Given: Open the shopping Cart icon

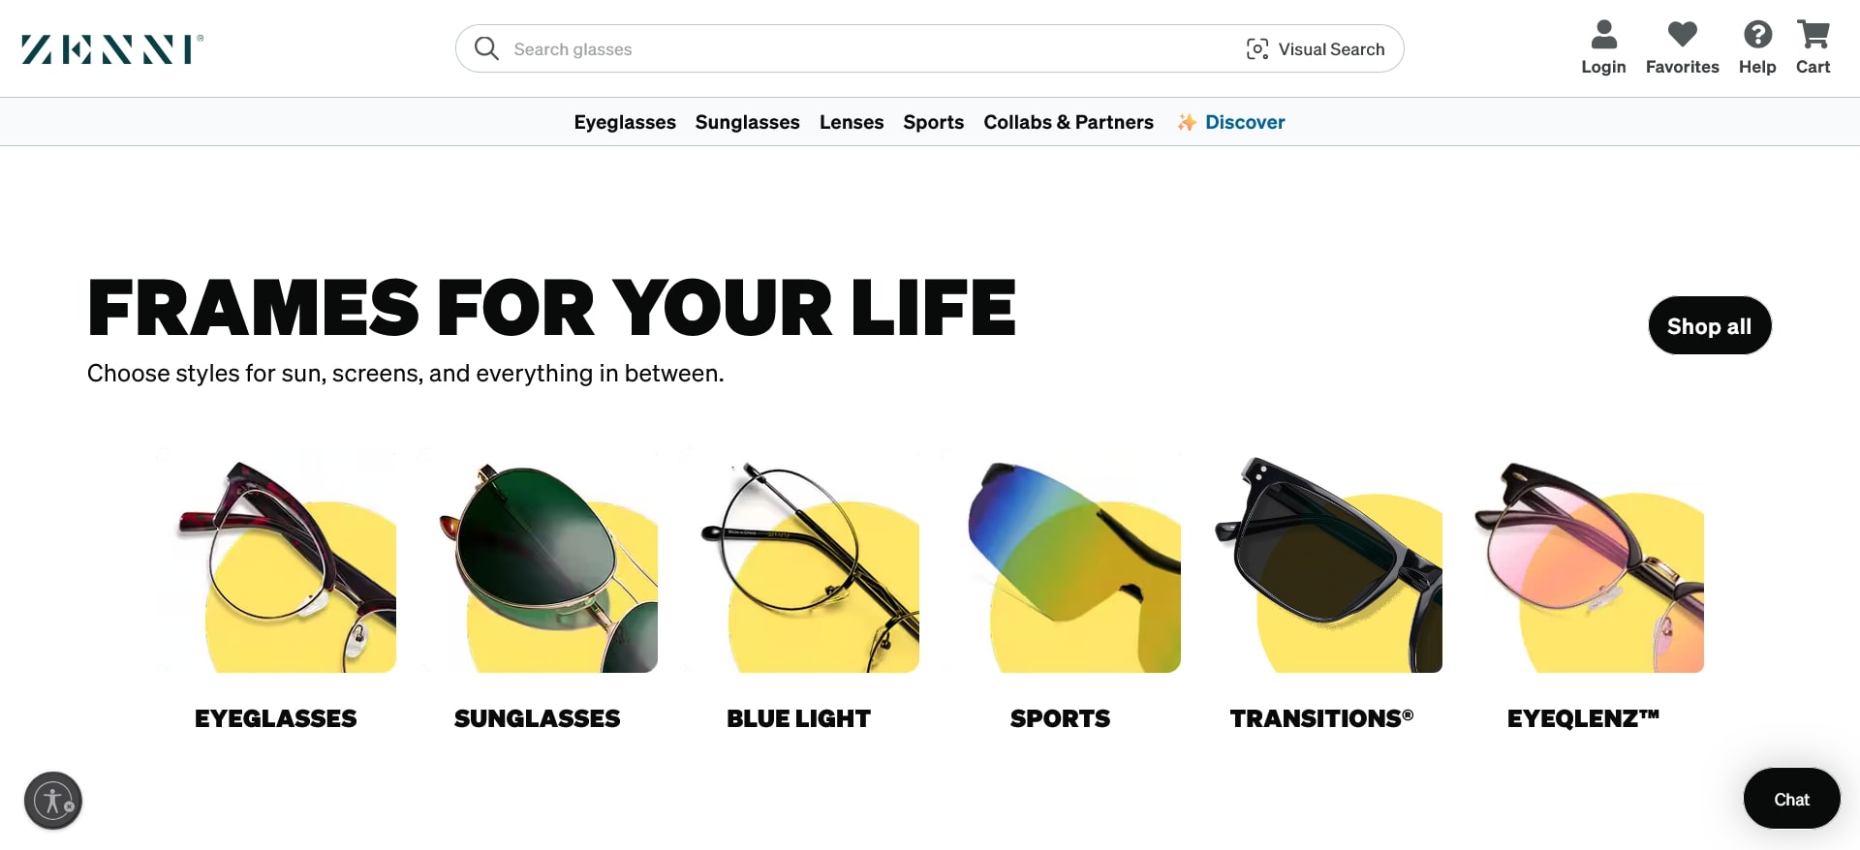Looking at the screenshot, I should tap(1813, 35).
